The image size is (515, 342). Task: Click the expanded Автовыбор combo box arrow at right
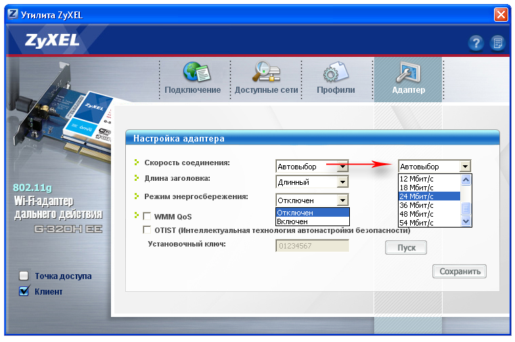click(465, 166)
